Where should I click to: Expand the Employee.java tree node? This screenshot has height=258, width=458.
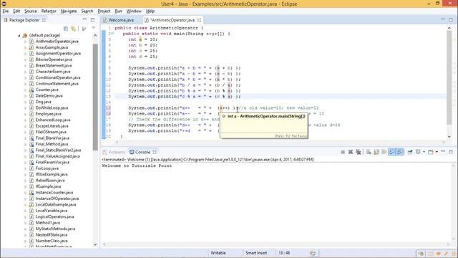26,114
